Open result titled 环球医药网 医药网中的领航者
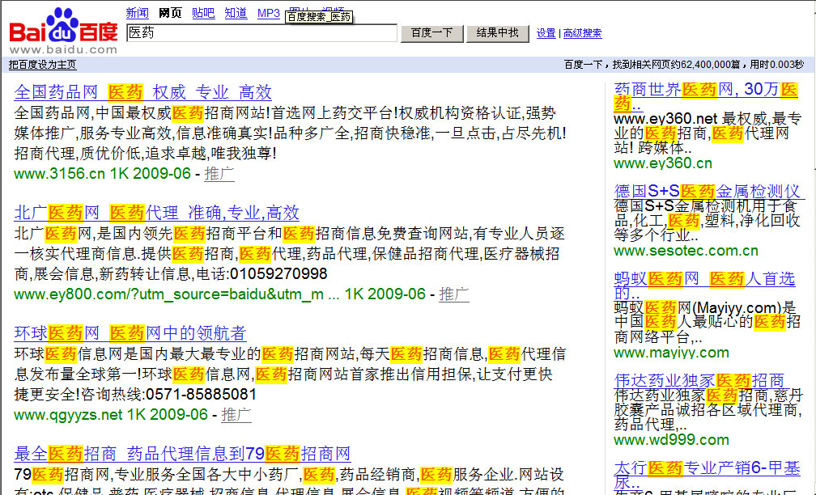The image size is (816, 495). (x=130, y=333)
